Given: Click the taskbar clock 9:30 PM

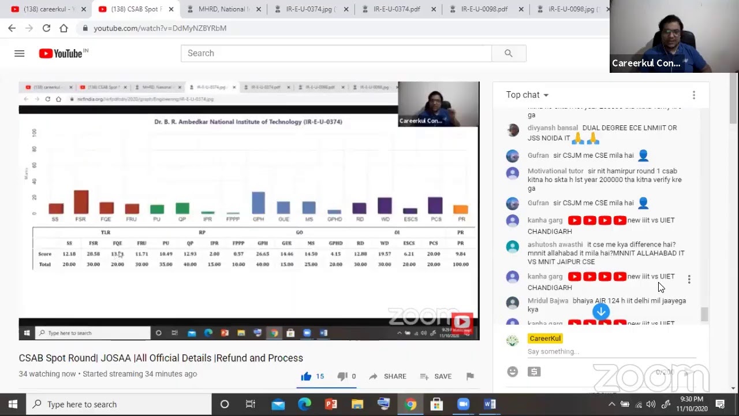Looking at the screenshot, I should pyautogui.click(x=692, y=404).
